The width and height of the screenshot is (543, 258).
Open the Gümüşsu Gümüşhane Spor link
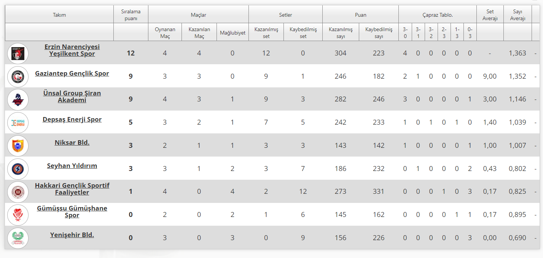click(x=72, y=212)
